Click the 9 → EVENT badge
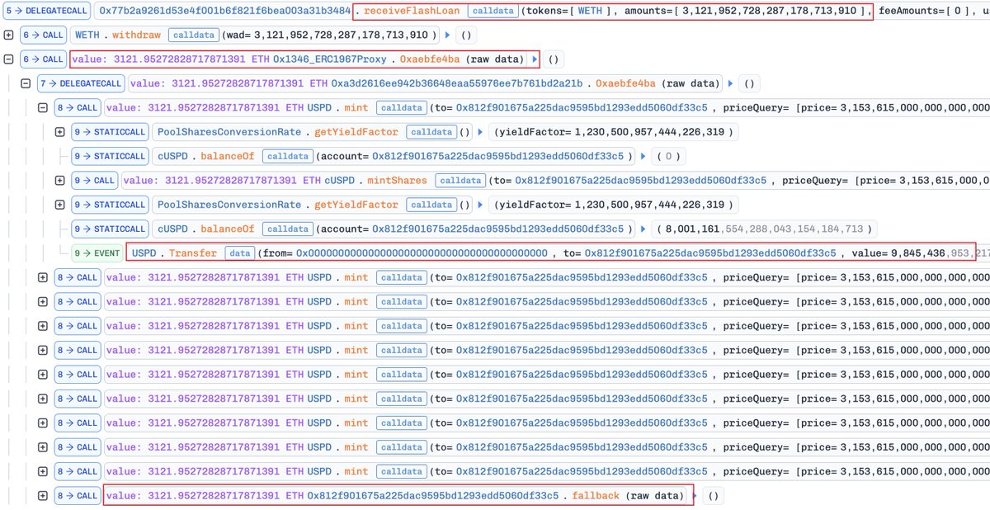Screen dimensions: 990x510 point(97,253)
